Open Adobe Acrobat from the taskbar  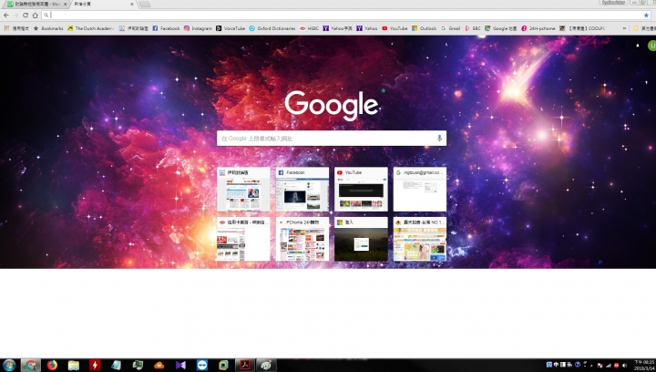point(245,365)
